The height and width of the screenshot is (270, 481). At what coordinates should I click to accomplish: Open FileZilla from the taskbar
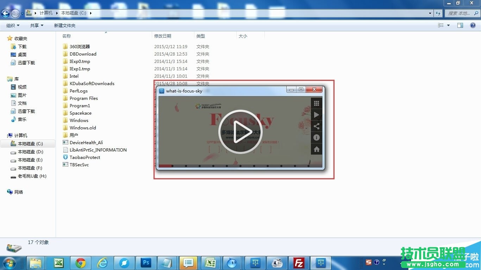click(x=299, y=263)
